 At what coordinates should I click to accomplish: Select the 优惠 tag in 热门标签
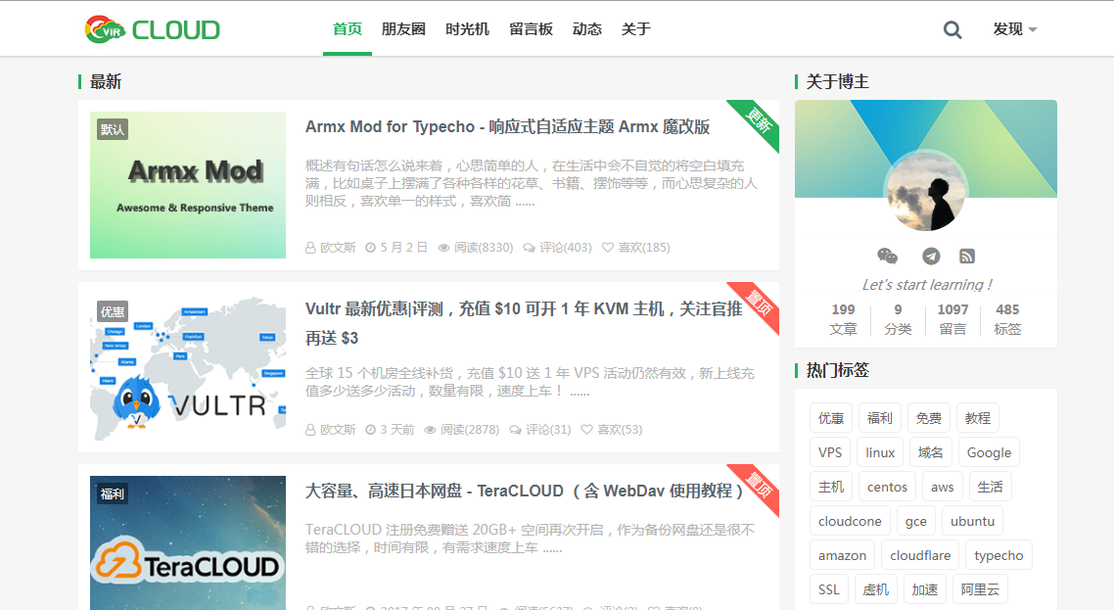click(830, 418)
